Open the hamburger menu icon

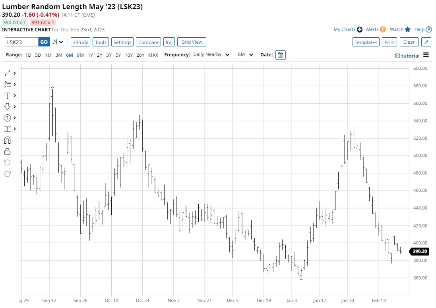[x=426, y=55]
